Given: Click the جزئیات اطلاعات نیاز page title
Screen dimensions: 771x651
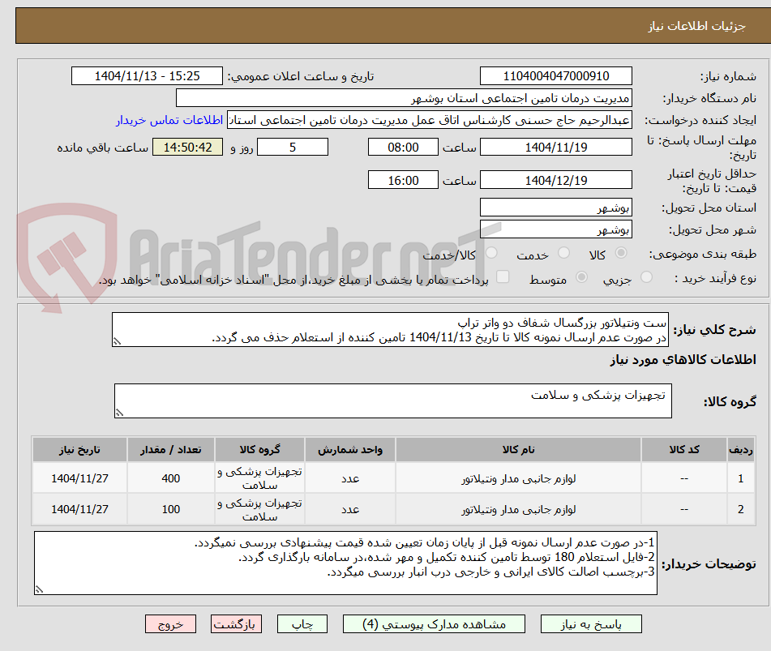Looking at the screenshot, I should (x=696, y=26).
